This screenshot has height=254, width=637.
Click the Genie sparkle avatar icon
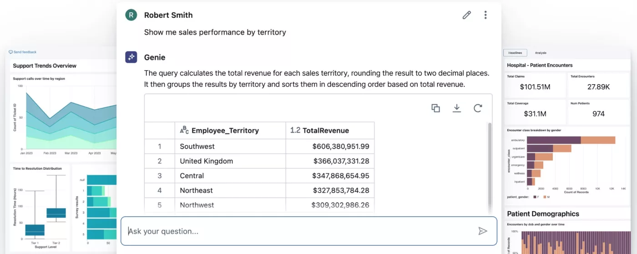(131, 57)
